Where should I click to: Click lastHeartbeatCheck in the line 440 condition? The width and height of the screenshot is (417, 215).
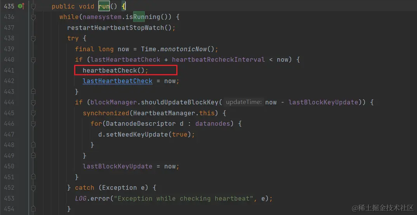tap(125, 60)
